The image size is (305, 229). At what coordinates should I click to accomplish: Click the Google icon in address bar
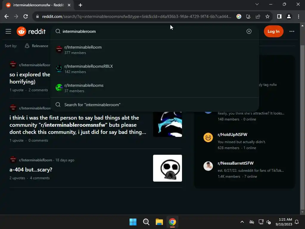[239, 17]
